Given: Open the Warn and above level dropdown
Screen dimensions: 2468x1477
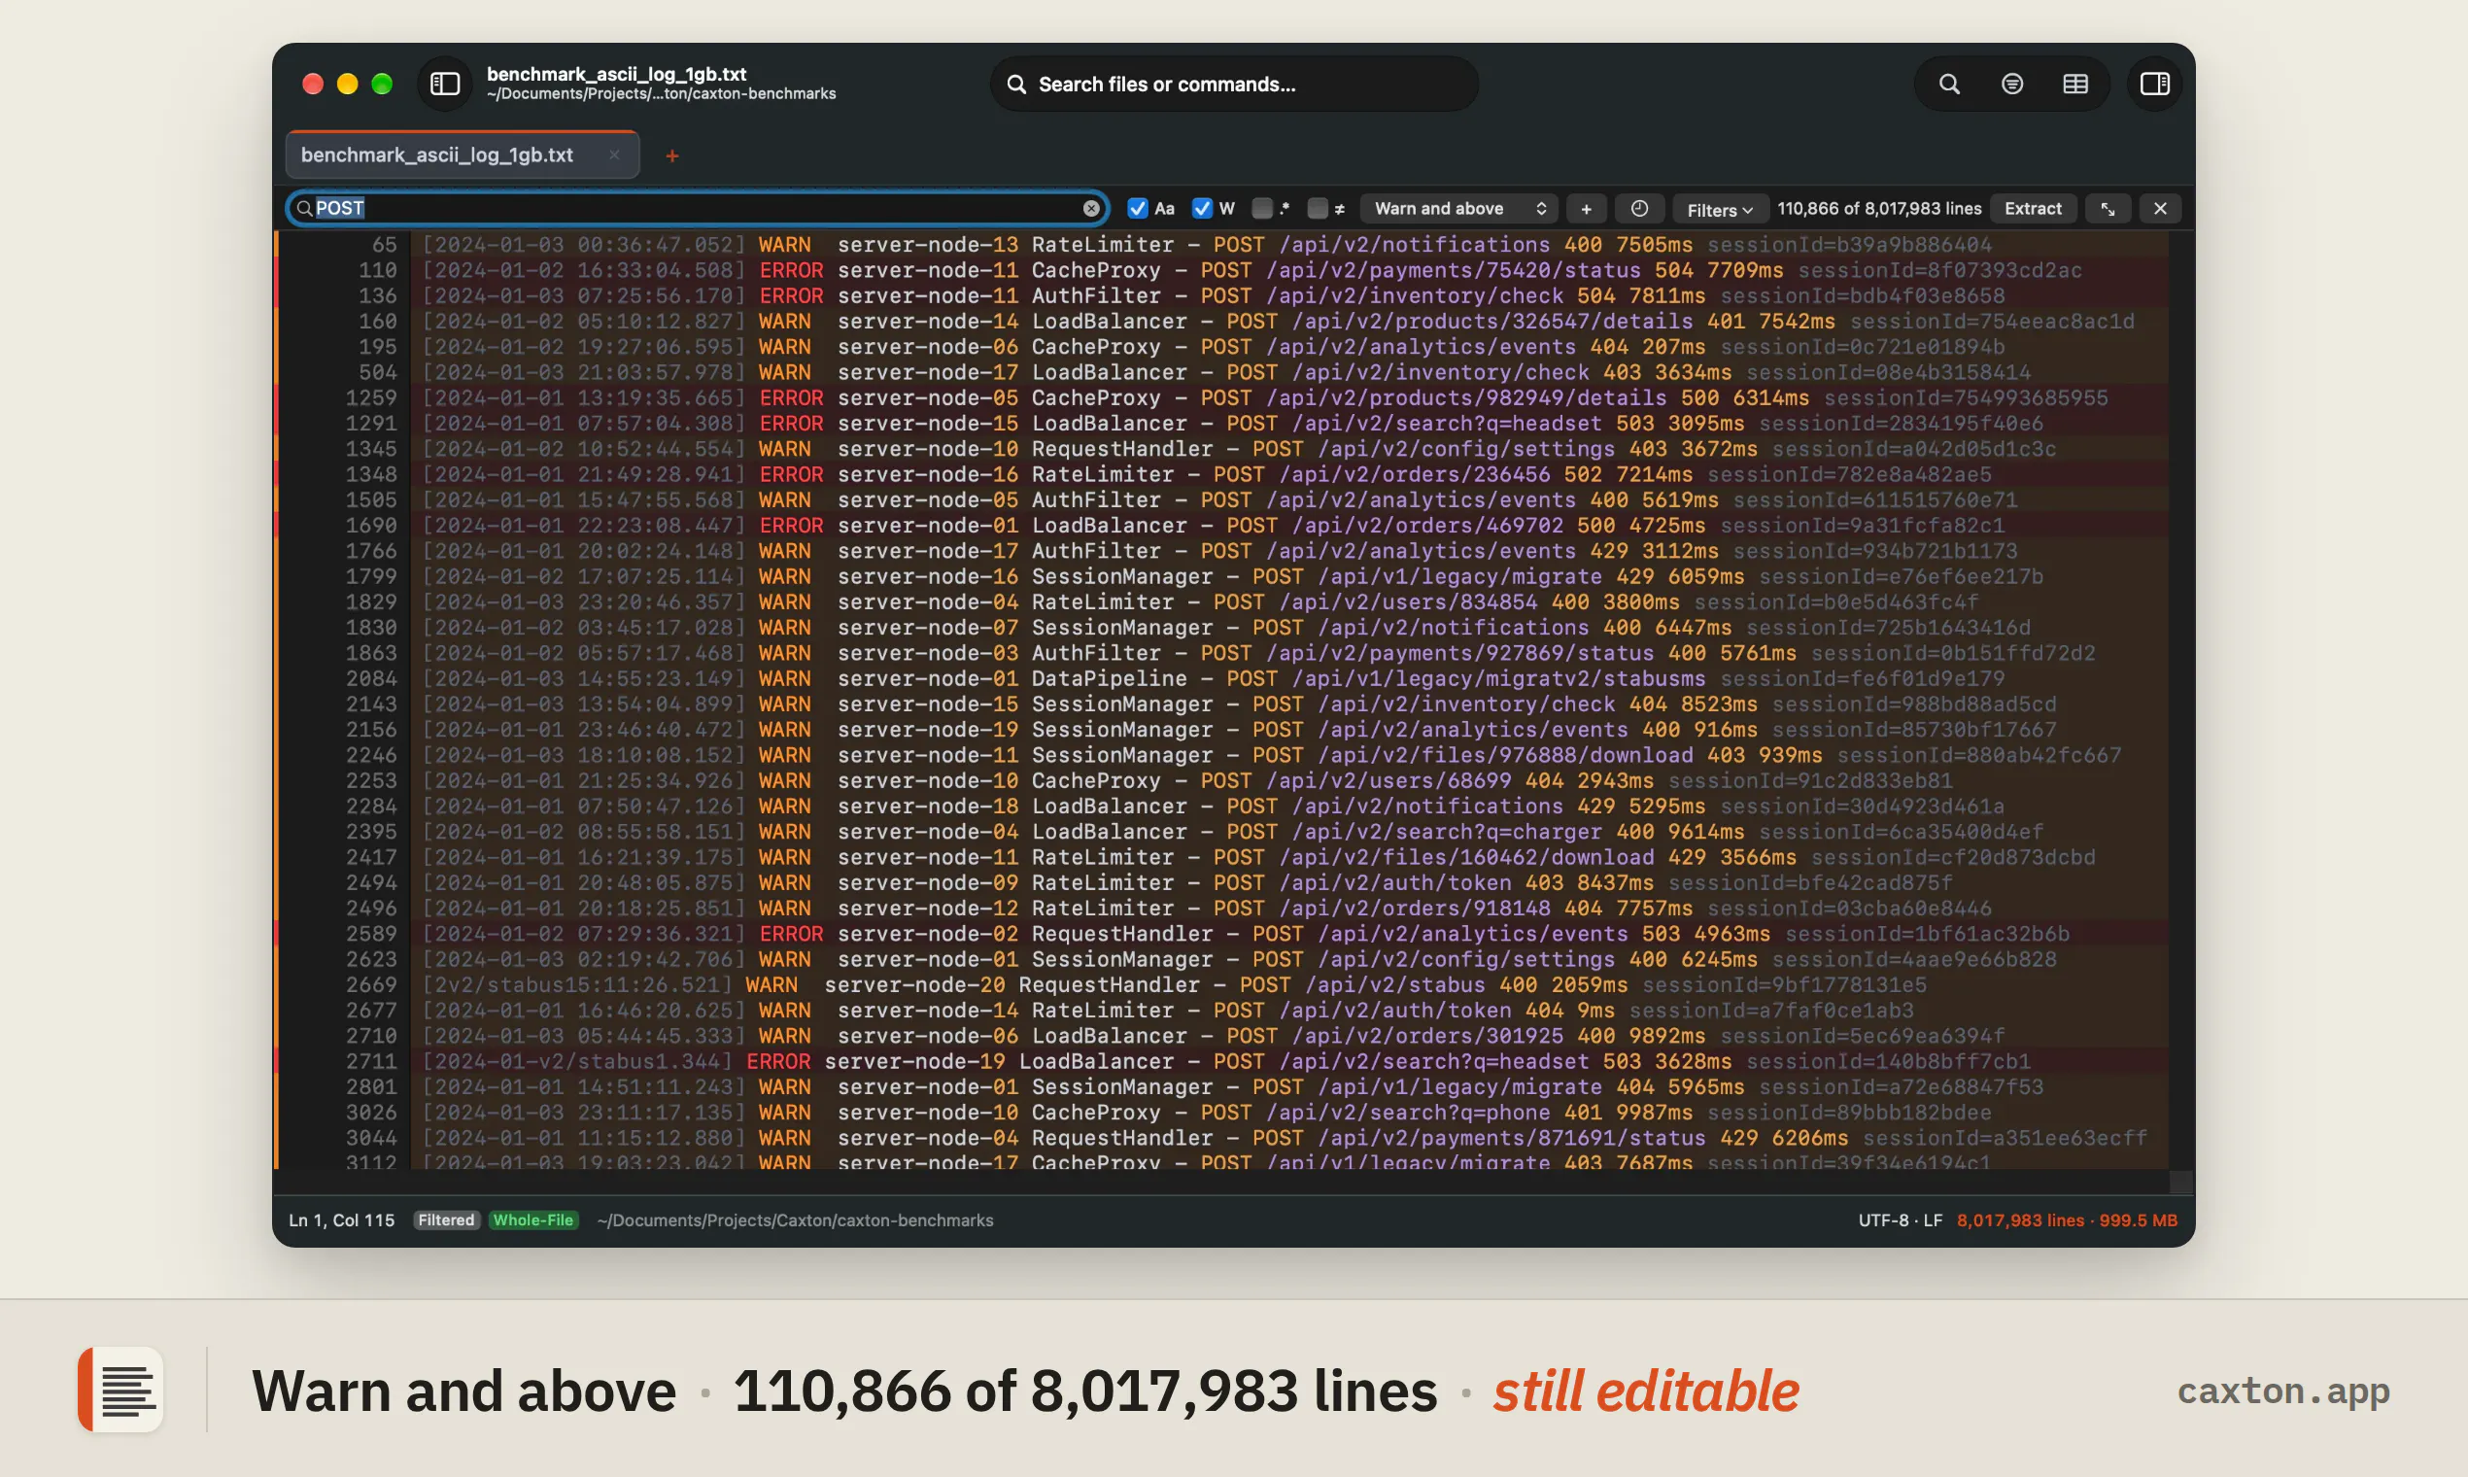Looking at the screenshot, I should [1457, 209].
